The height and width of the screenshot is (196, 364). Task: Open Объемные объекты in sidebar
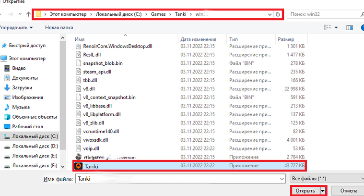tap(35, 117)
